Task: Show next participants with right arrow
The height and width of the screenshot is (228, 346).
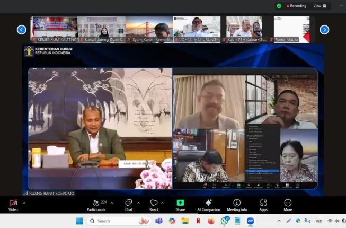Action: [324, 30]
